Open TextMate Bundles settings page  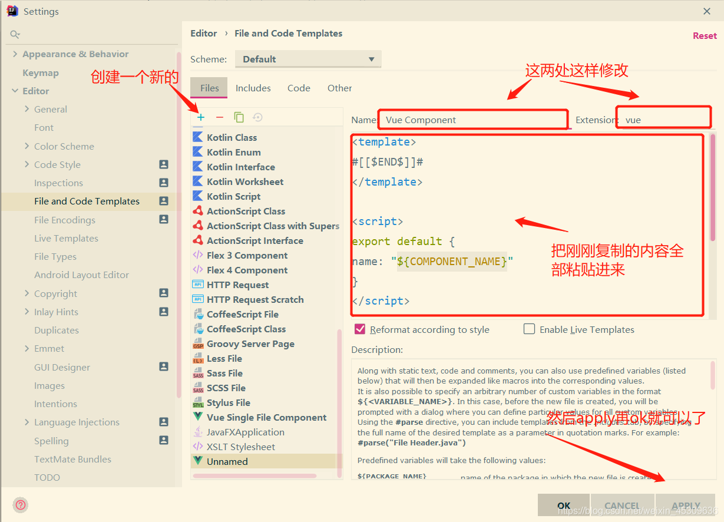(x=72, y=459)
